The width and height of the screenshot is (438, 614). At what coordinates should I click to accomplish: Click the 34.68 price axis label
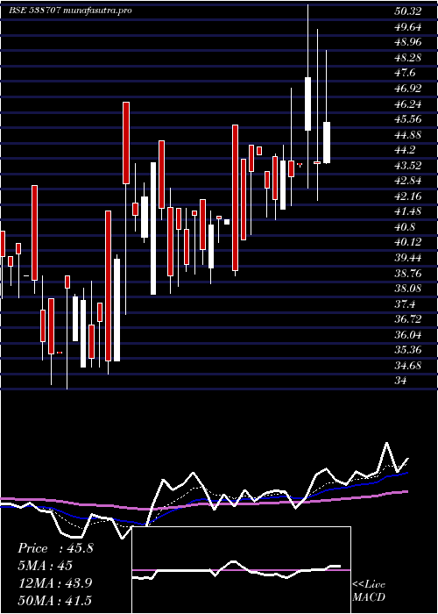[x=408, y=366]
